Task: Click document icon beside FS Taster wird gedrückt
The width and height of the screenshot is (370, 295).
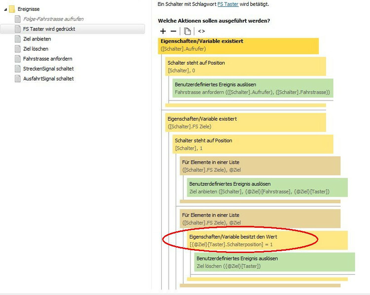Action: click(17, 29)
